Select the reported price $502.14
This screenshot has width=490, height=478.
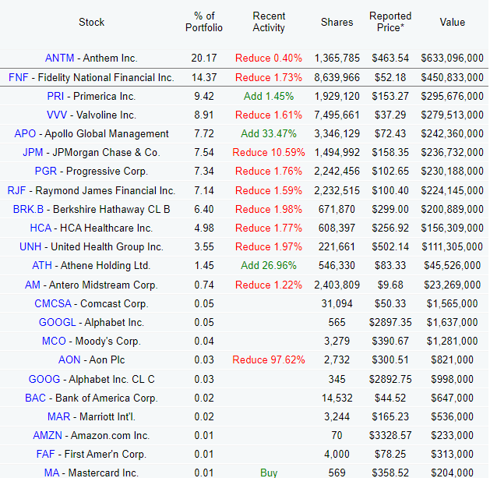[x=390, y=247]
